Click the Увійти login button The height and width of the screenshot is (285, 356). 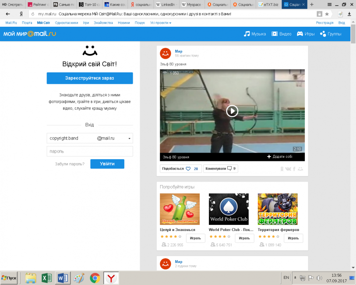(x=107, y=164)
